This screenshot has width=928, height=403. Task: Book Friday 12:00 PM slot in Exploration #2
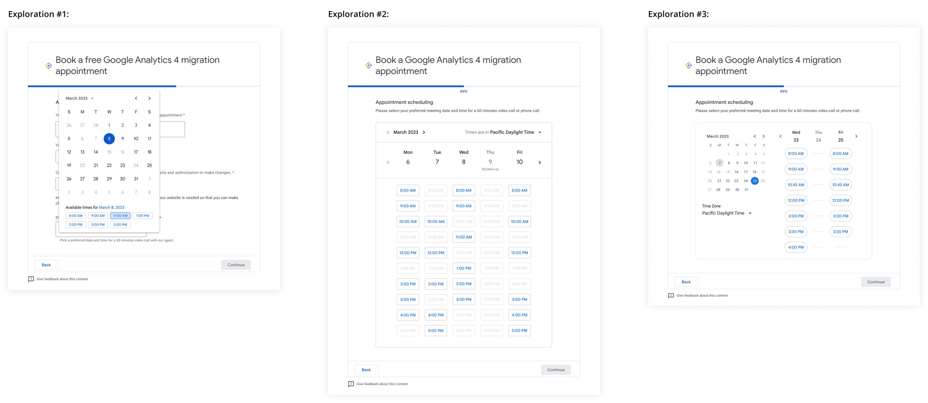click(x=520, y=253)
